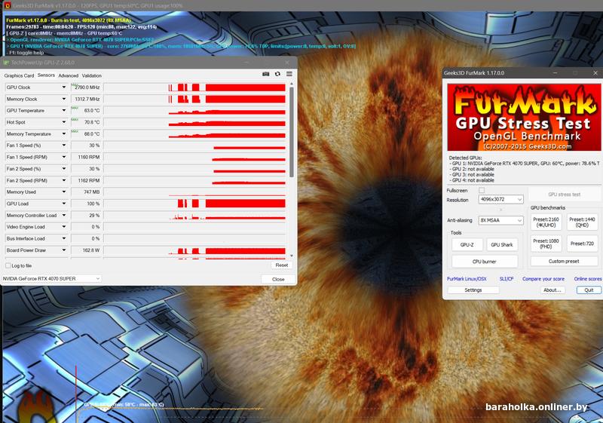
Task: Expand the Fan 2 Speed (%) dropdown
Action: tap(64, 169)
